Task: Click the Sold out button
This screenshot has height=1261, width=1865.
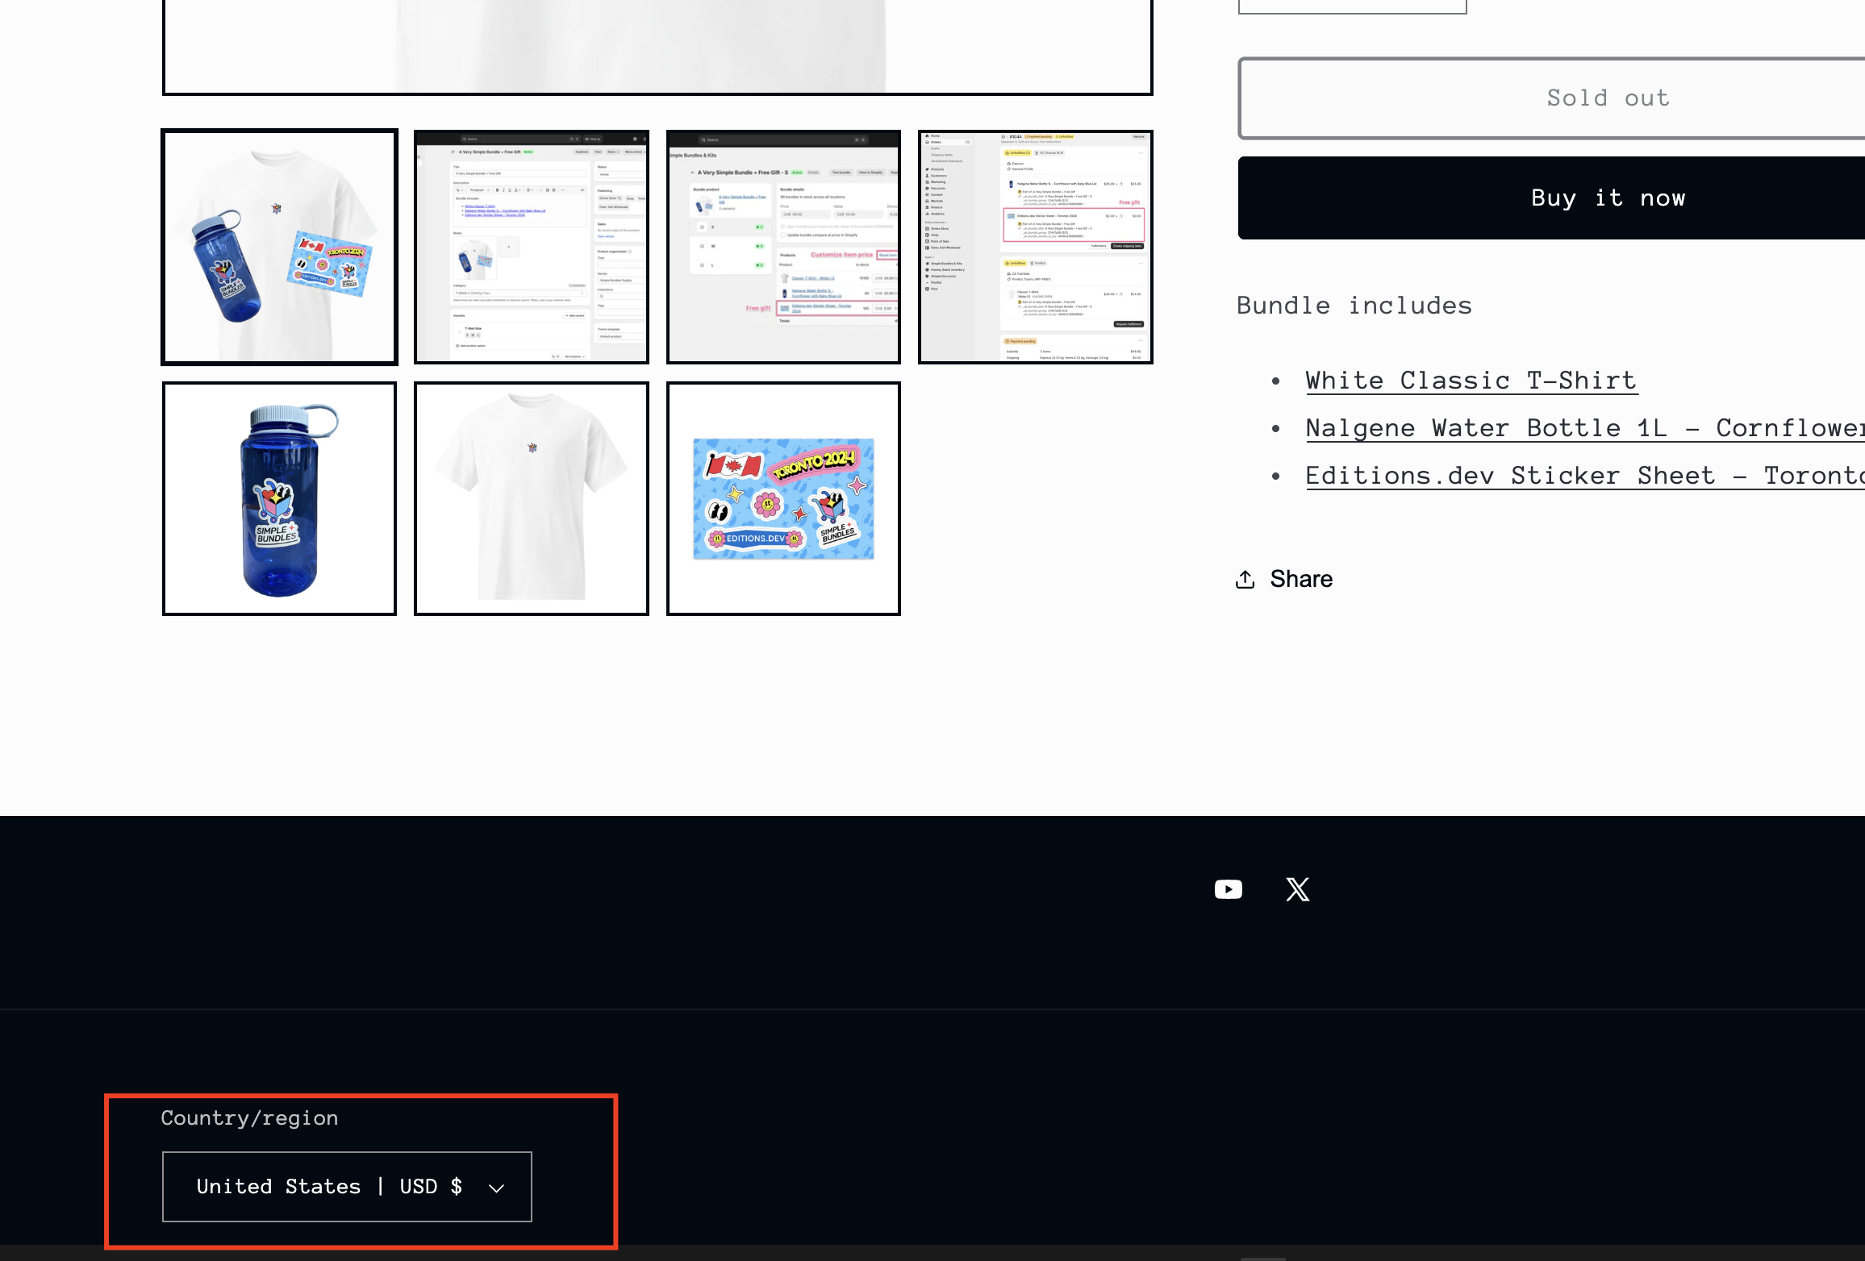Action: point(1607,98)
